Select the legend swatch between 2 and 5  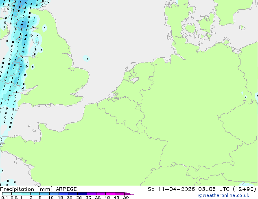click(x=35, y=194)
